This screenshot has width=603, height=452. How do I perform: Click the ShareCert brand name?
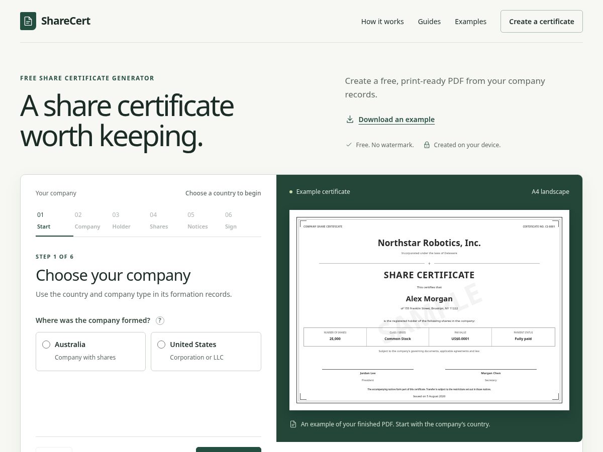(66, 21)
